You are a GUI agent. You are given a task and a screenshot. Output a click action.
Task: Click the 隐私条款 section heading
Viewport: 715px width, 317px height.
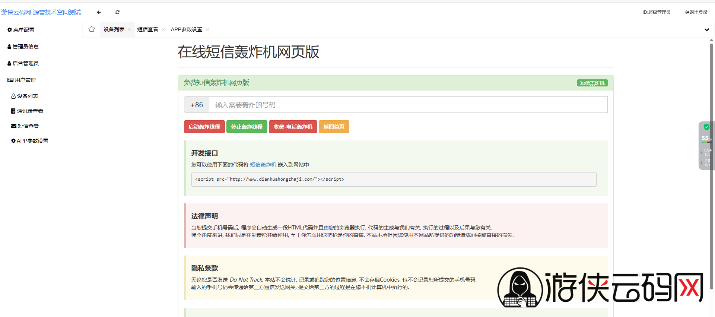coord(204,268)
